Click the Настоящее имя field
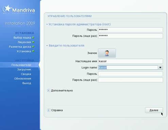 pyautogui.click(x=130, y=61)
